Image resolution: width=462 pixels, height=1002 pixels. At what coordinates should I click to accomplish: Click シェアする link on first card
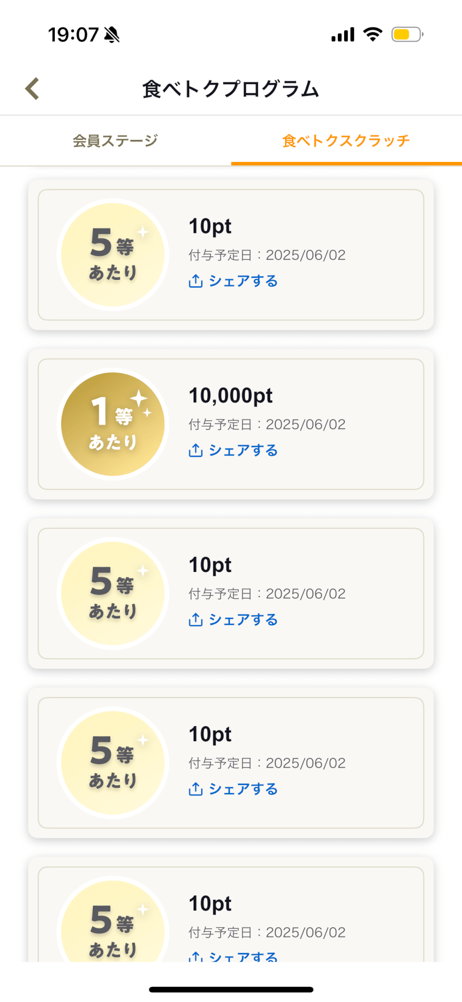[243, 281]
